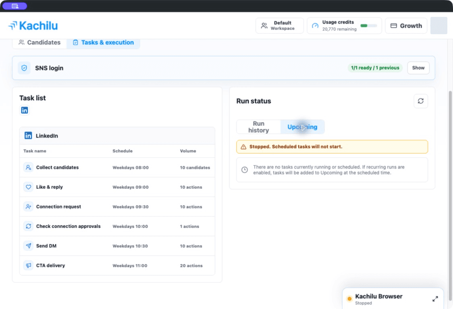This screenshot has height=309, width=453.
Task: Click the 10 candidates volume value
Action: 195,168
